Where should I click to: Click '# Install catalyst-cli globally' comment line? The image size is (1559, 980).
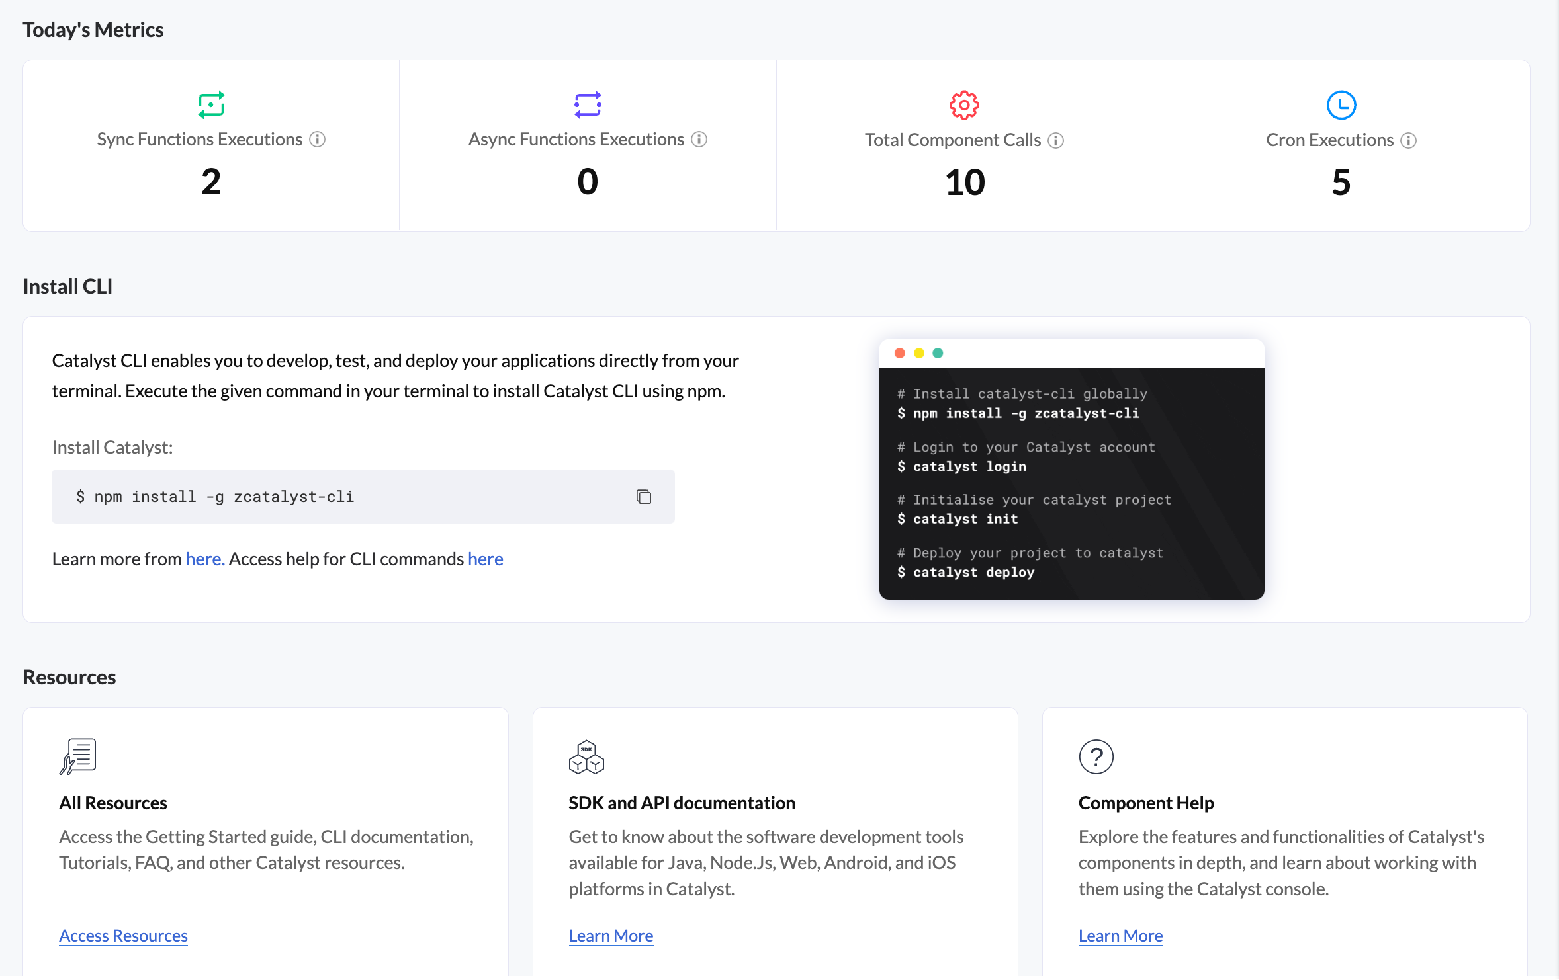coord(1022,394)
